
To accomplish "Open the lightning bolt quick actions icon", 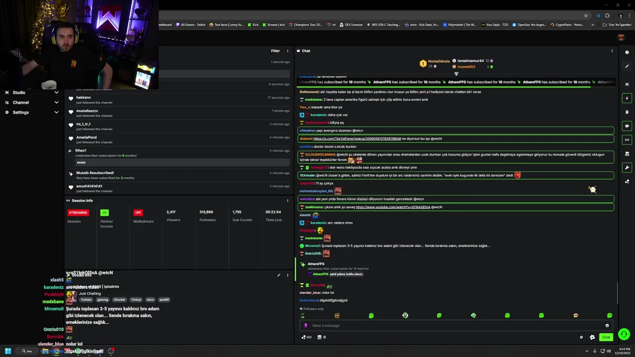I will point(627,98).
